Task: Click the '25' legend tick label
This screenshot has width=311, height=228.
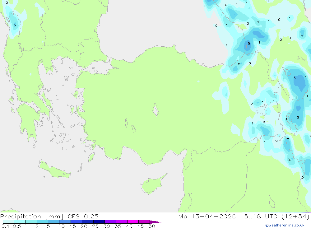Action: [x=95, y=226]
